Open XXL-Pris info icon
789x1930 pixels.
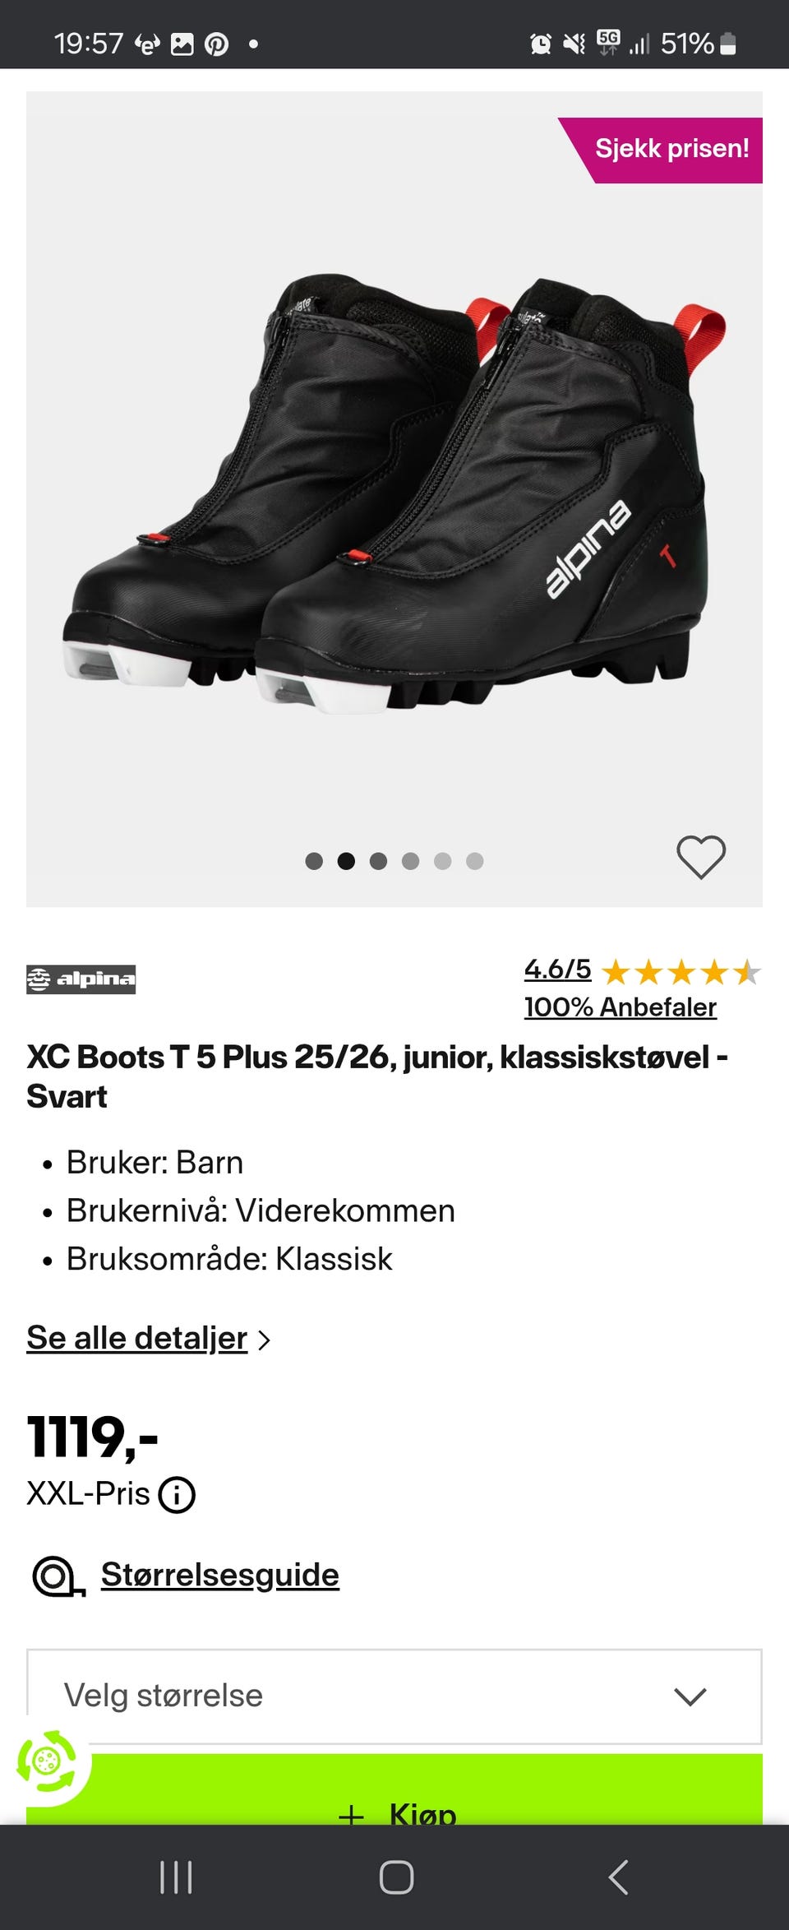pos(177,1494)
